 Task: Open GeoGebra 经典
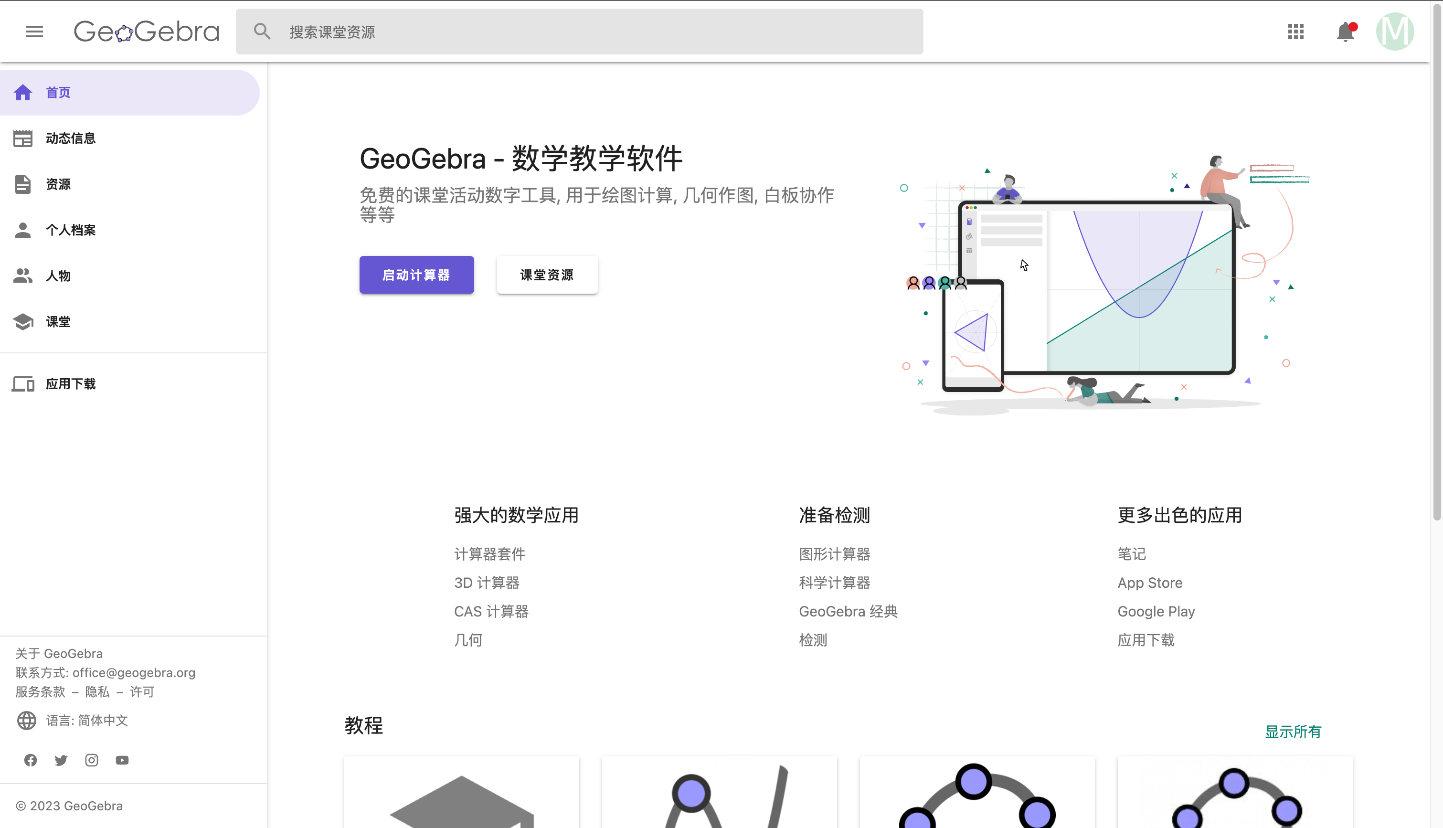[x=848, y=611]
